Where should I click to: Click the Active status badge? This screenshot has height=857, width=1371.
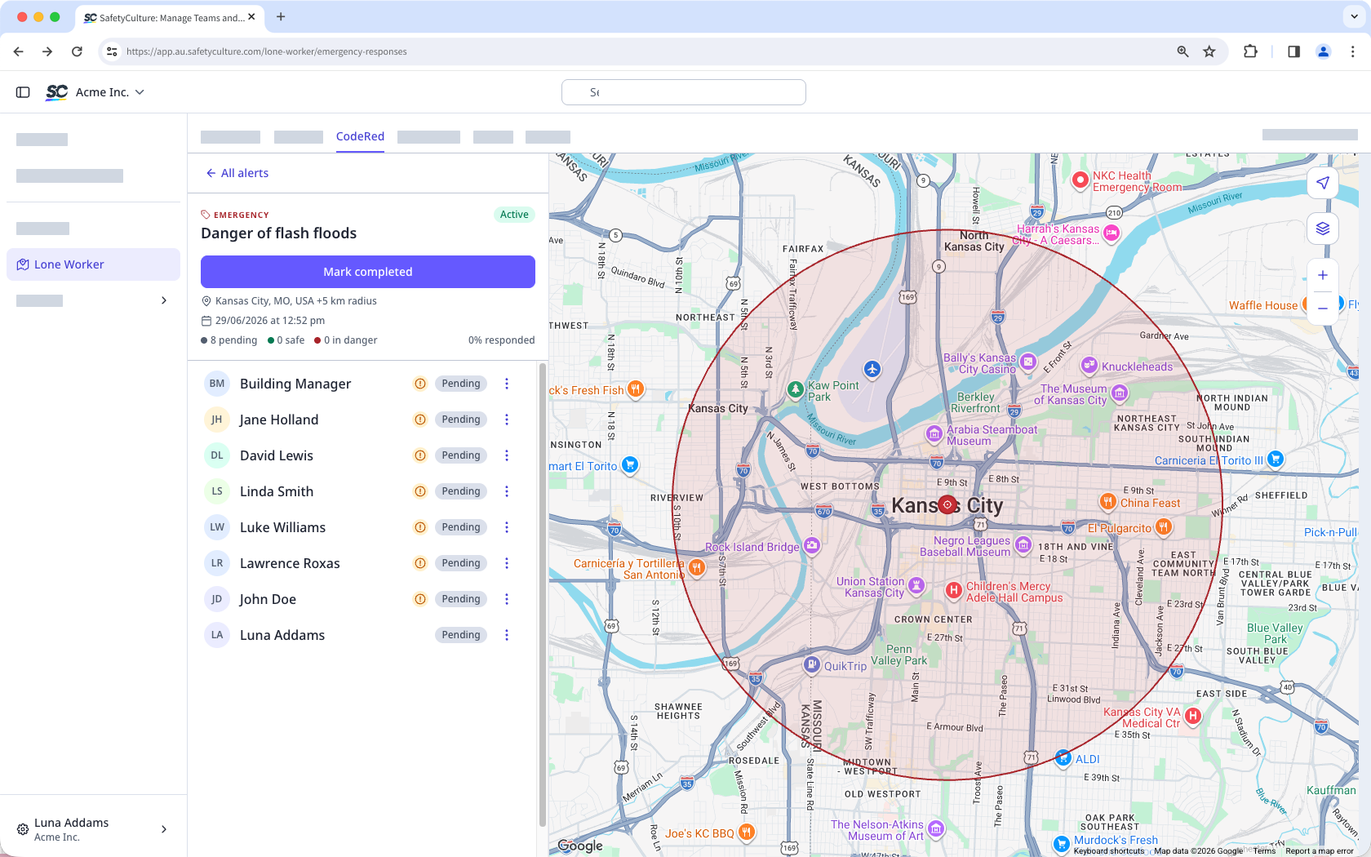click(x=514, y=215)
